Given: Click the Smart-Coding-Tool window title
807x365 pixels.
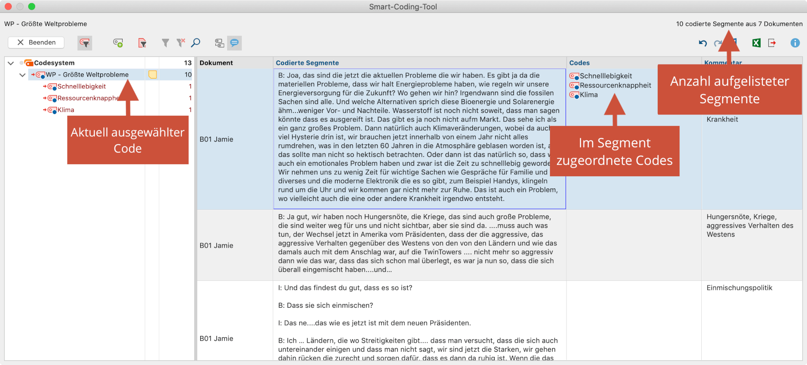Looking at the screenshot, I should tap(403, 6).
